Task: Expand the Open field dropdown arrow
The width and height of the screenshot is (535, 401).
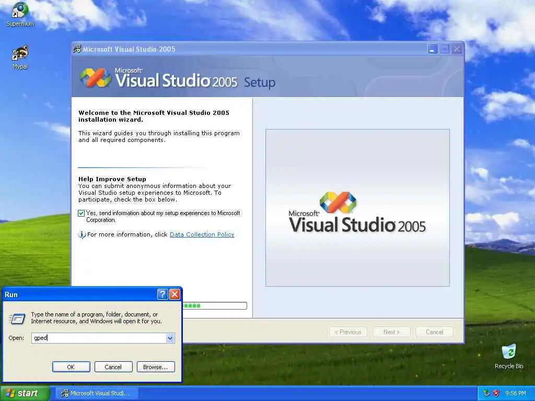Action: pyautogui.click(x=170, y=338)
